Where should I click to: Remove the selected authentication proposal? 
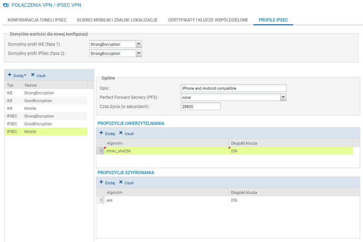pyautogui.click(x=126, y=133)
